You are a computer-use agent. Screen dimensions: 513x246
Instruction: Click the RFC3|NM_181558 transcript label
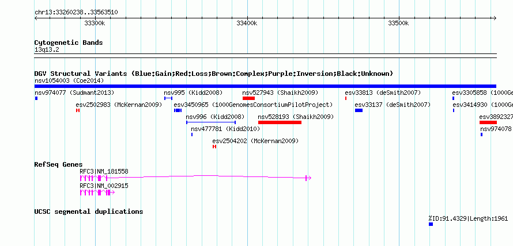[104, 171]
